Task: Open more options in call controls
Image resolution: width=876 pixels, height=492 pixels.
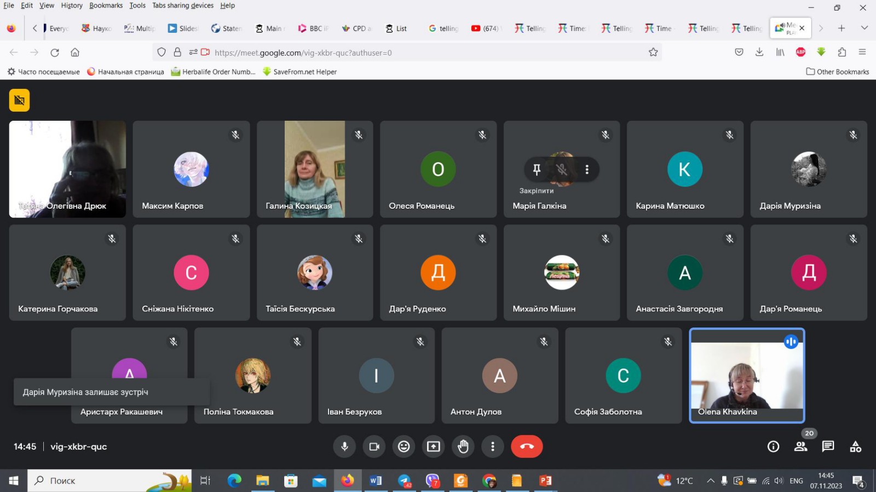Action: (492, 447)
